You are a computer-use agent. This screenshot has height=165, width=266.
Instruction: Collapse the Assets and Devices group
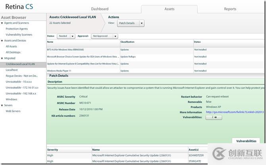[x=2, y=41]
